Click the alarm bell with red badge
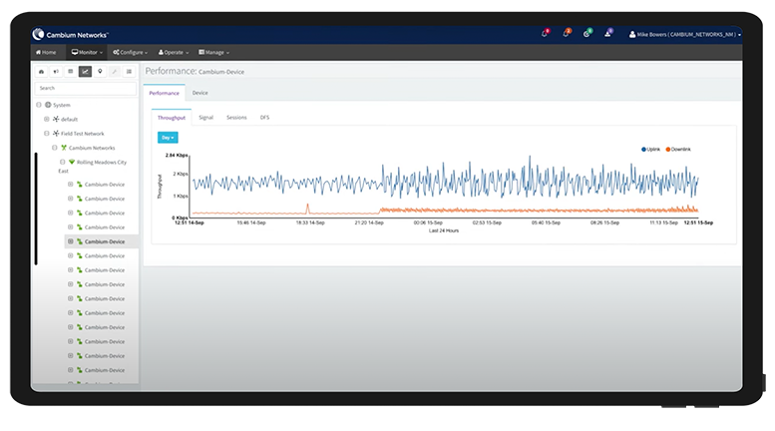This screenshot has height=431, width=775. 545,34
